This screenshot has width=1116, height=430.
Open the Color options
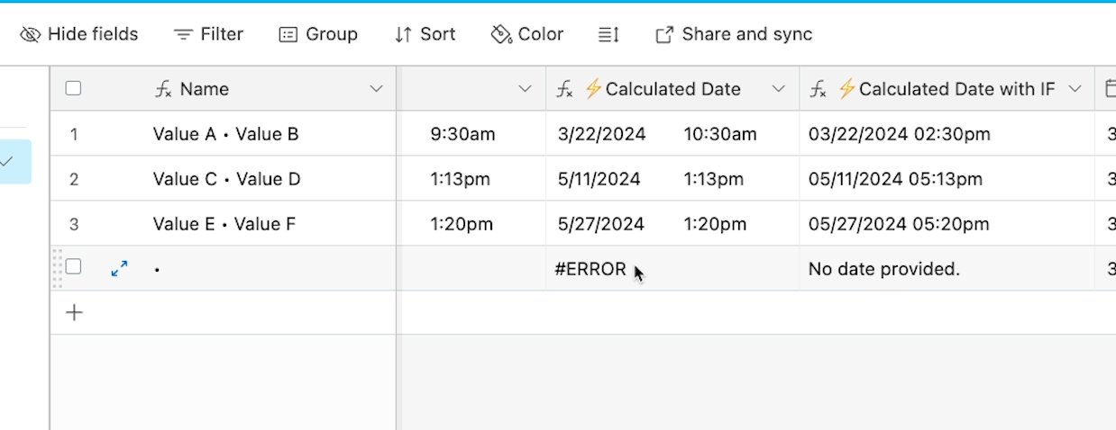pos(527,34)
